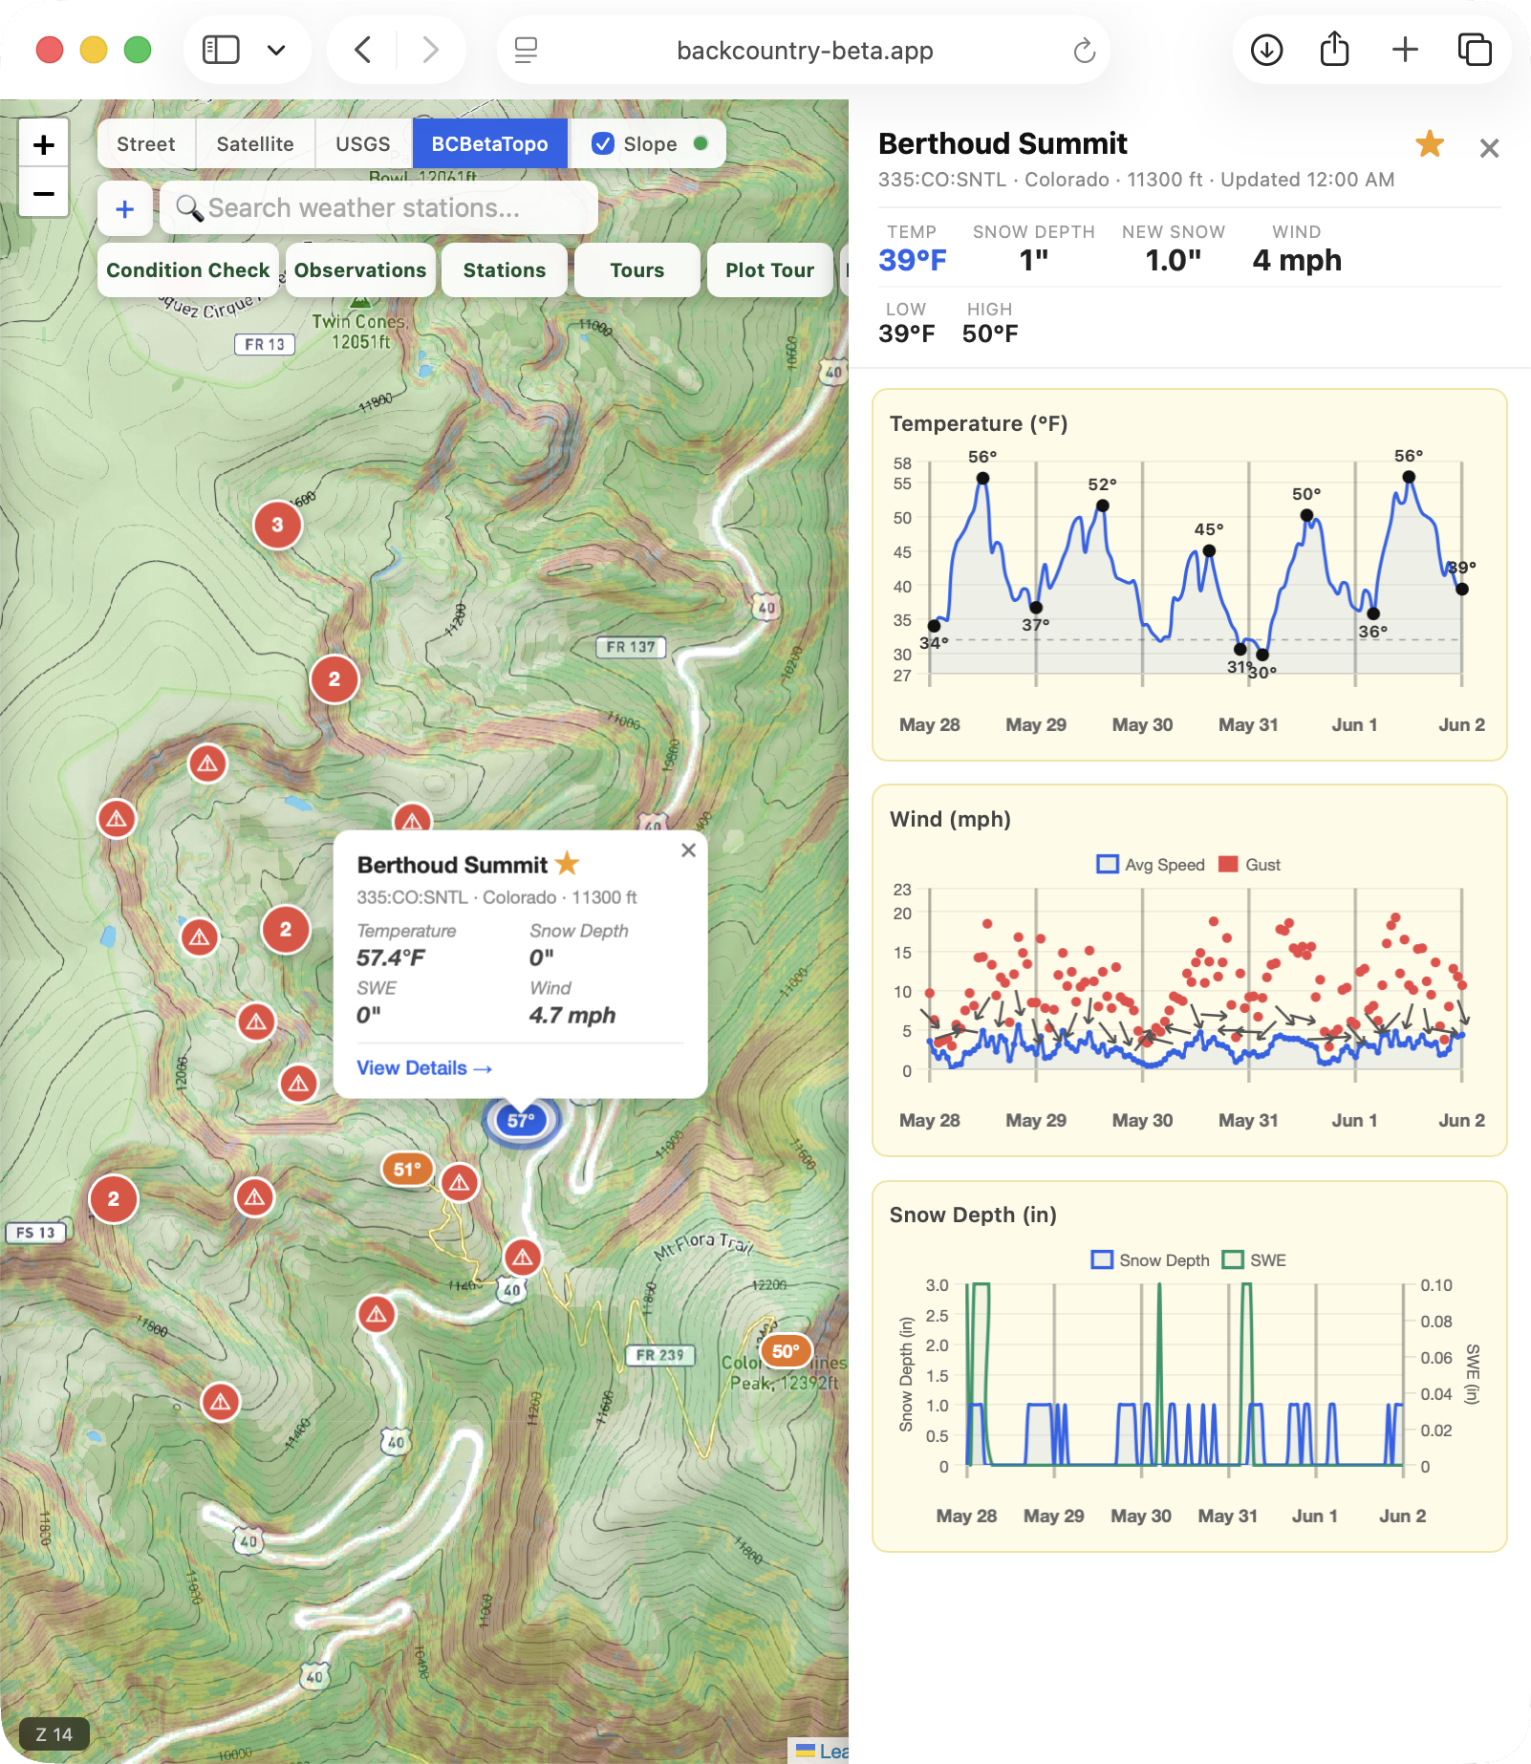The height and width of the screenshot is (1764, 1531).
Task: Click the warning marker beside highway 40 shield
Action: pos(523,1258)
